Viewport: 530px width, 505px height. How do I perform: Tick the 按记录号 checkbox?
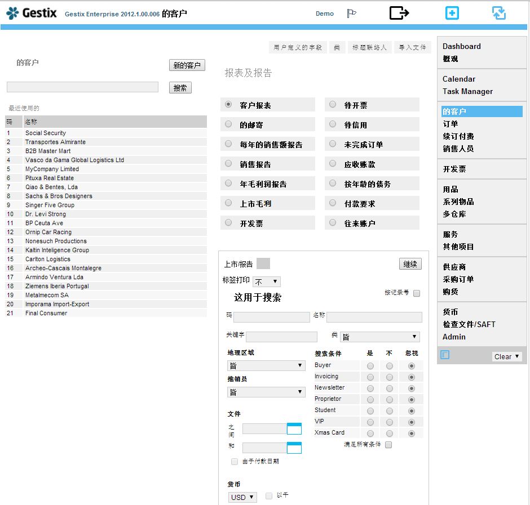point(417,293)
